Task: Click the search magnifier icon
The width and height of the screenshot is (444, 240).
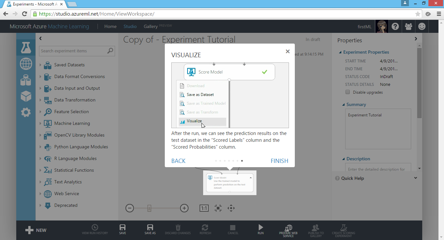Action: pos(110,51)
